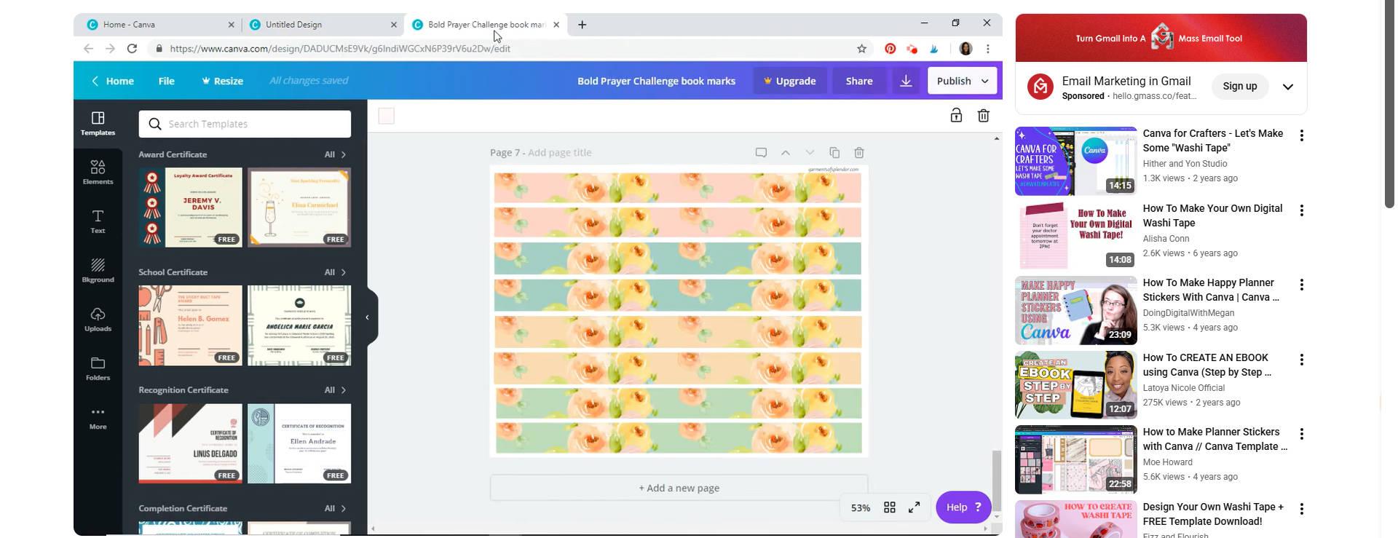Open the Bkground panel

tap(98, 270)
